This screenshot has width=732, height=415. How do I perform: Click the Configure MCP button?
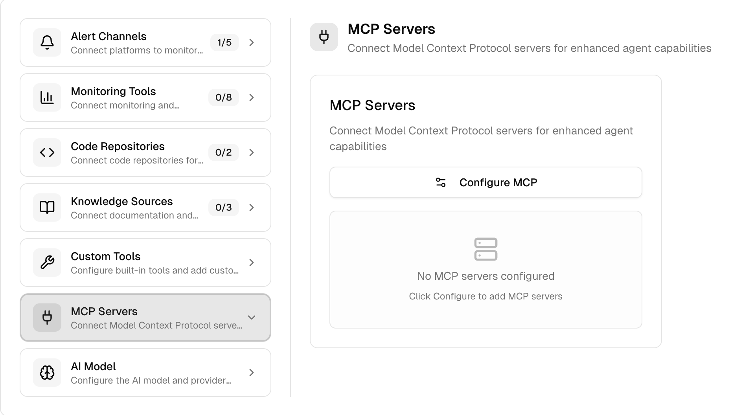485,182
